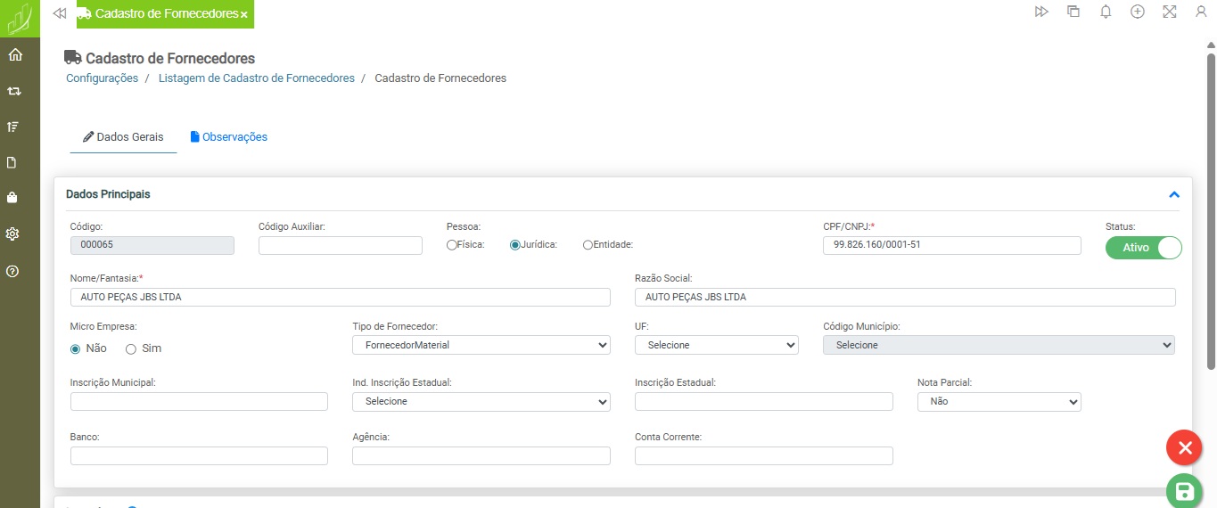Click the home icon in the sidebar

[x=14, y=55]
